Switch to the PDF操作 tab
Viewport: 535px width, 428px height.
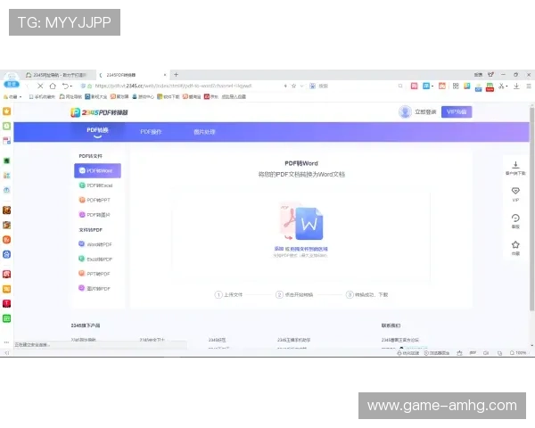pyautogui.click(x=151, y=132)
